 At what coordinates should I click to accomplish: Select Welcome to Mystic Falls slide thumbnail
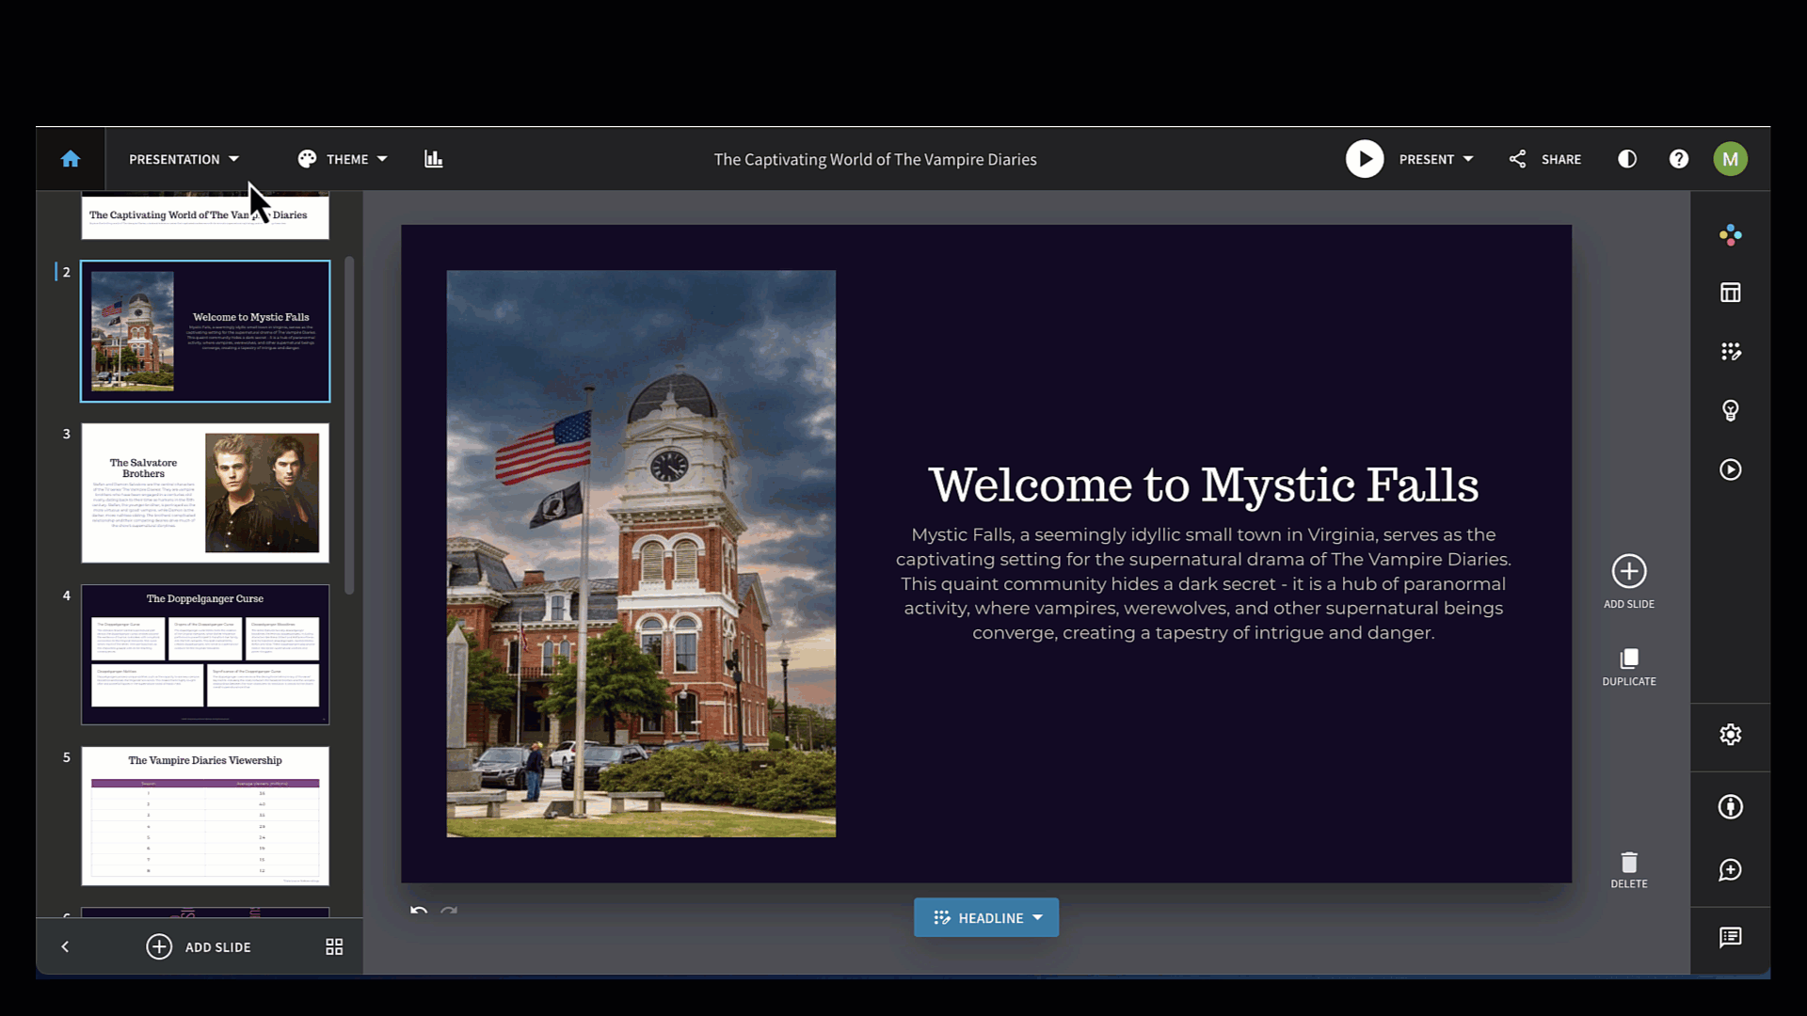[205, 331]
